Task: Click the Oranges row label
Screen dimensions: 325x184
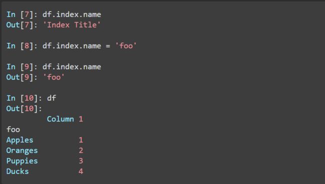Action: point(22,150)
